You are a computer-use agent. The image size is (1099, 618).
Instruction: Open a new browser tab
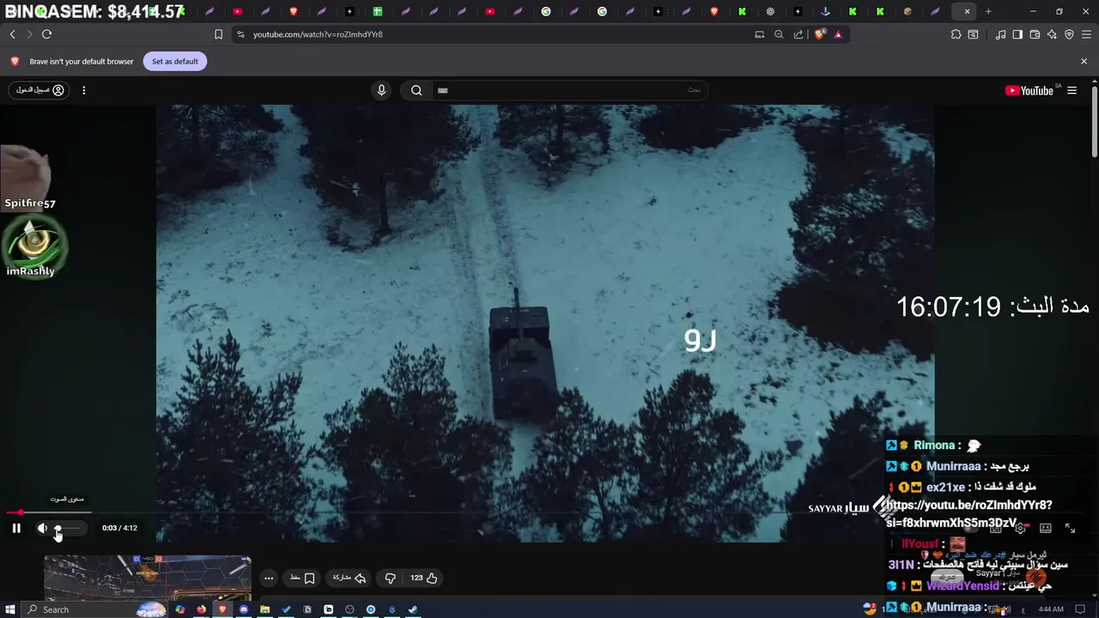point(988,11)
